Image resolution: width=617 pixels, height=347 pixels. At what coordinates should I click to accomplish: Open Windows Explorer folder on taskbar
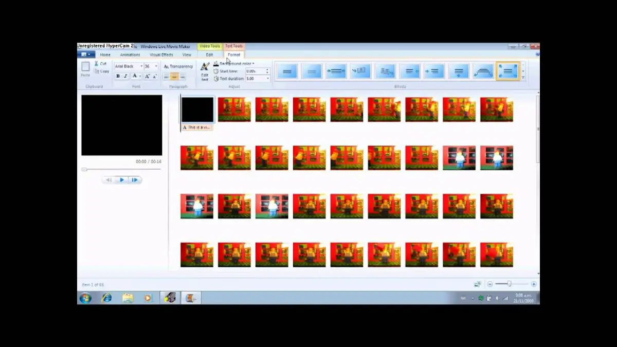pos(128,298)
